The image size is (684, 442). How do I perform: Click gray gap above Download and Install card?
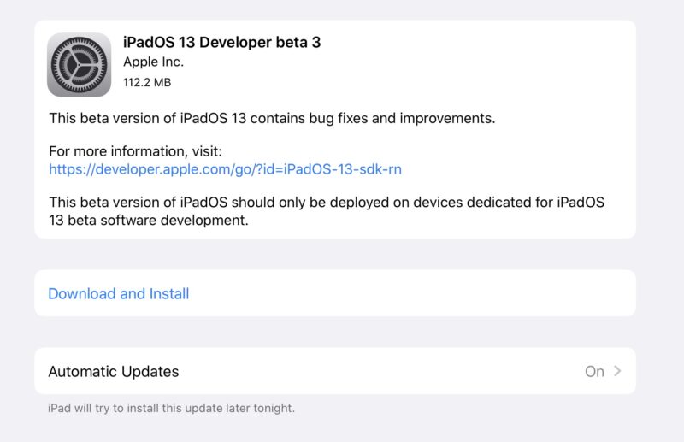coord(335,254)
